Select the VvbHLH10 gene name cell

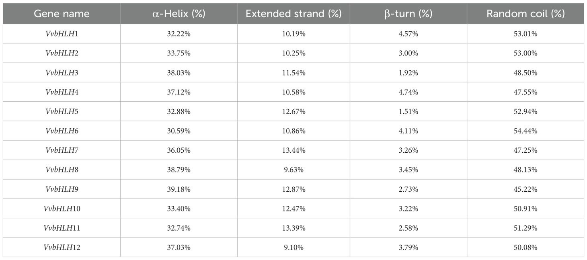coord(62,209)
